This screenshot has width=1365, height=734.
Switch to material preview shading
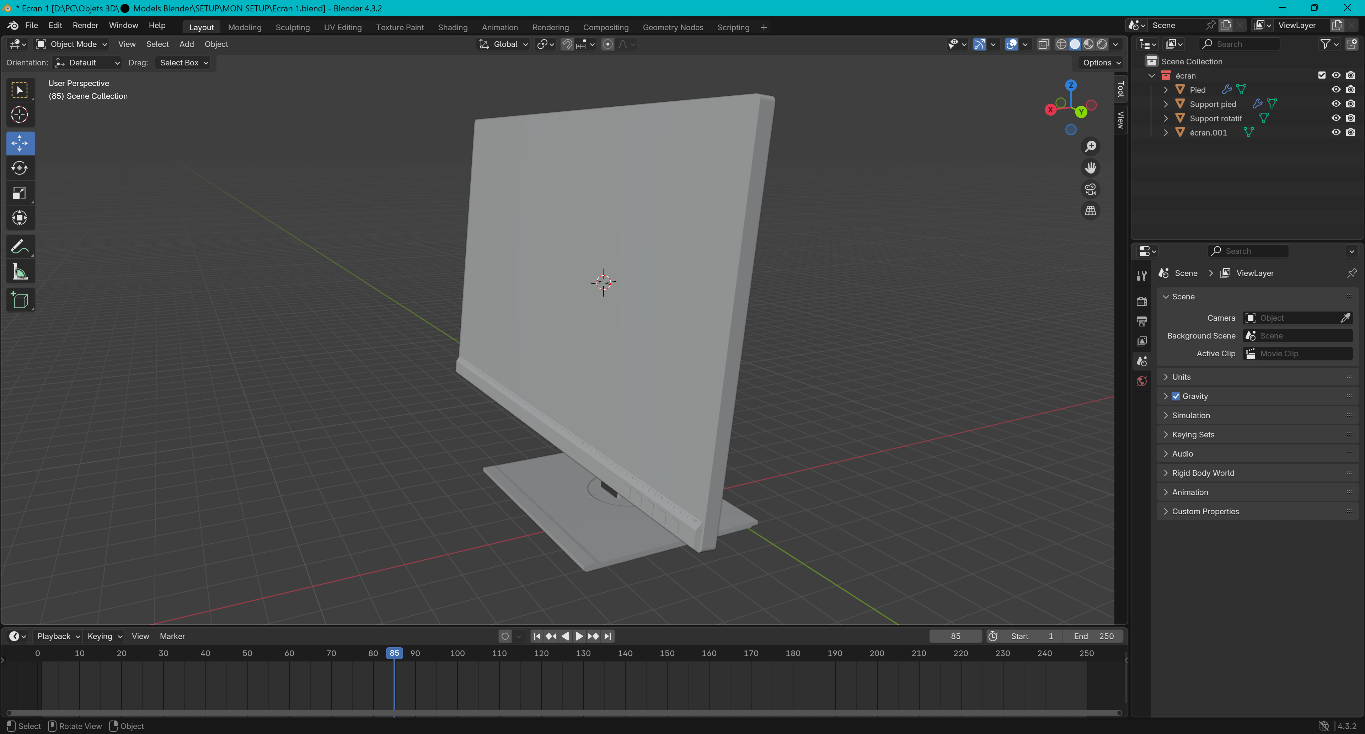pyautogui.click(x=1088, y=44)
